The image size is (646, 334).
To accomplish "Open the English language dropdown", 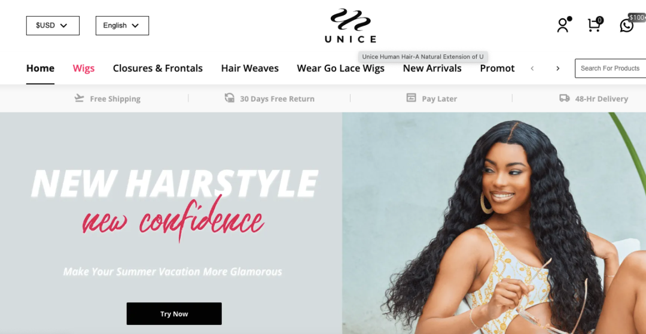I will (x=123, y=26).
